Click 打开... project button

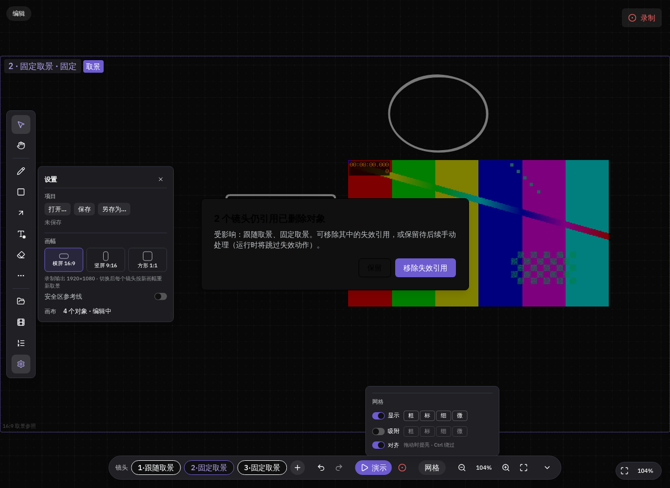(x=58, y=209)
